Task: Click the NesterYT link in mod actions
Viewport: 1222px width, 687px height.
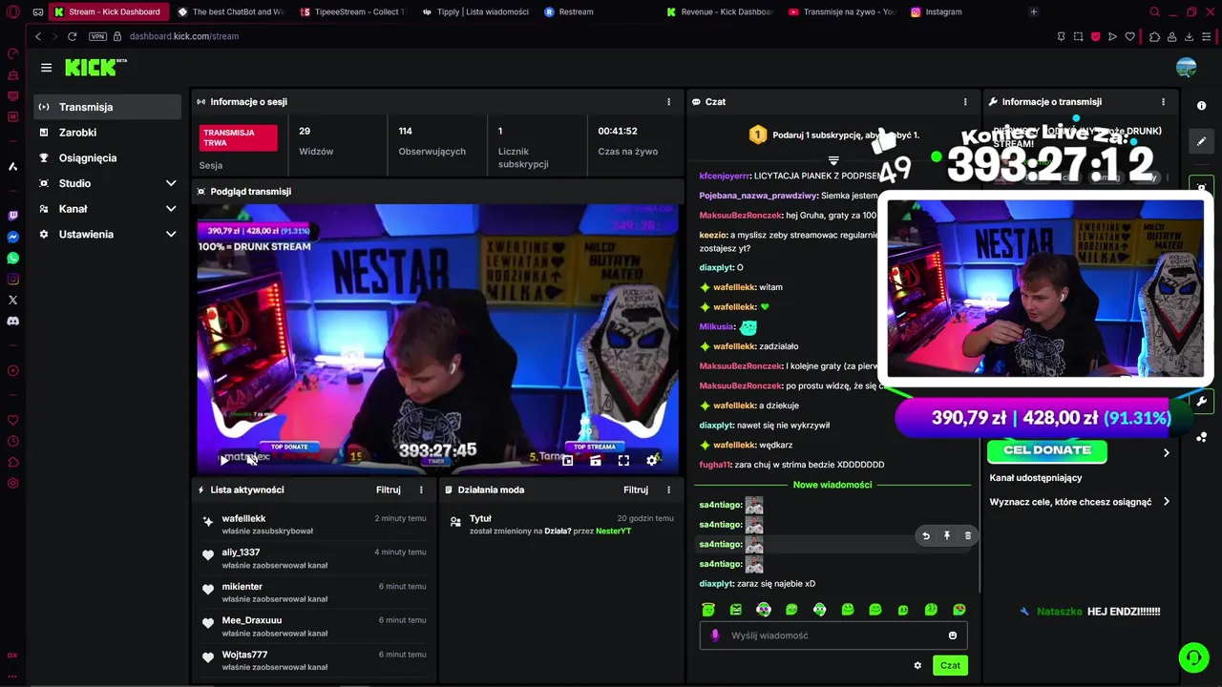Action: pyautogui.click(x=613, y=531)
